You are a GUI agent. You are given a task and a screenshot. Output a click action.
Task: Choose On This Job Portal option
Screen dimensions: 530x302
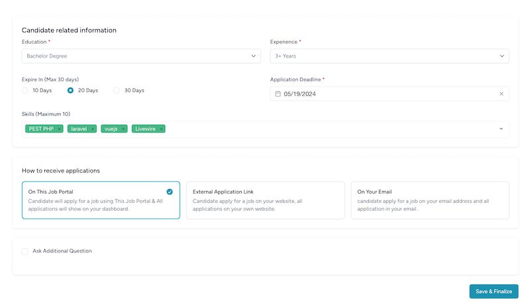tap(101, 200)
